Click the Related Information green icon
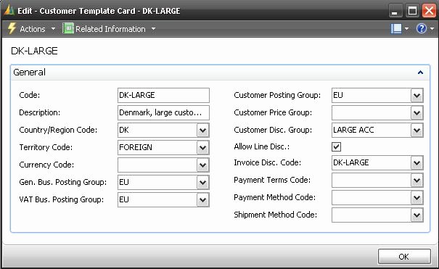Viewport: 439px width, 269px height. coord(68,28)
